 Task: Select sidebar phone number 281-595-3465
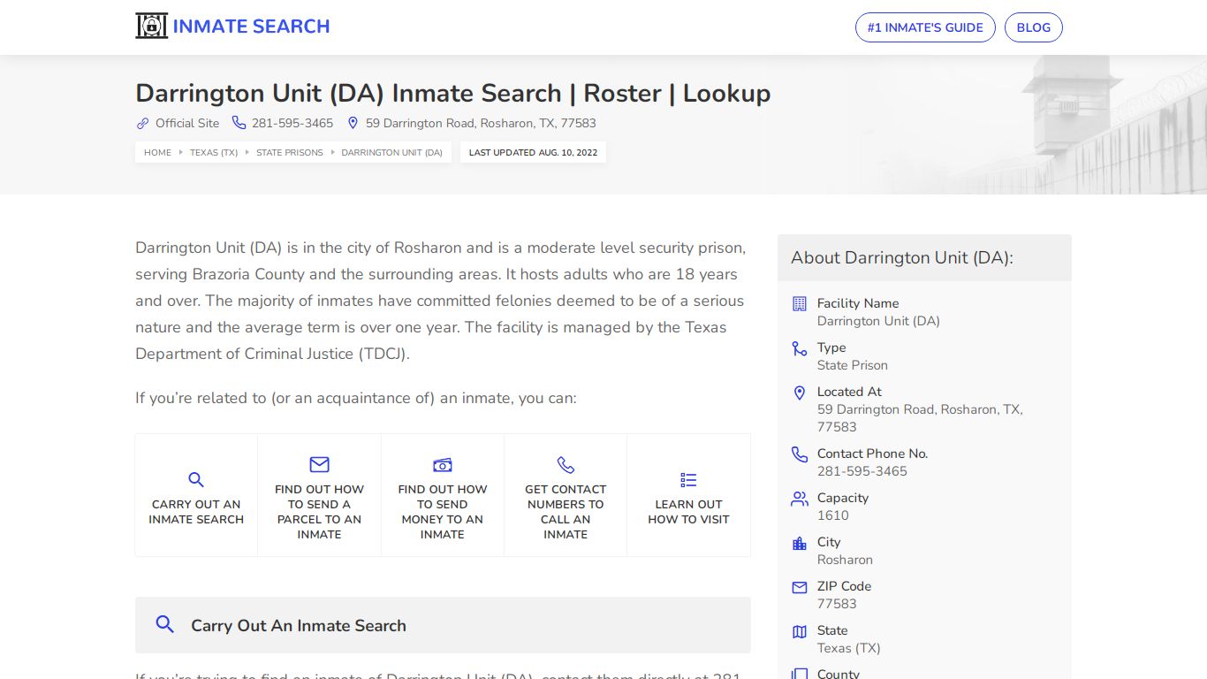pos(862,471)
